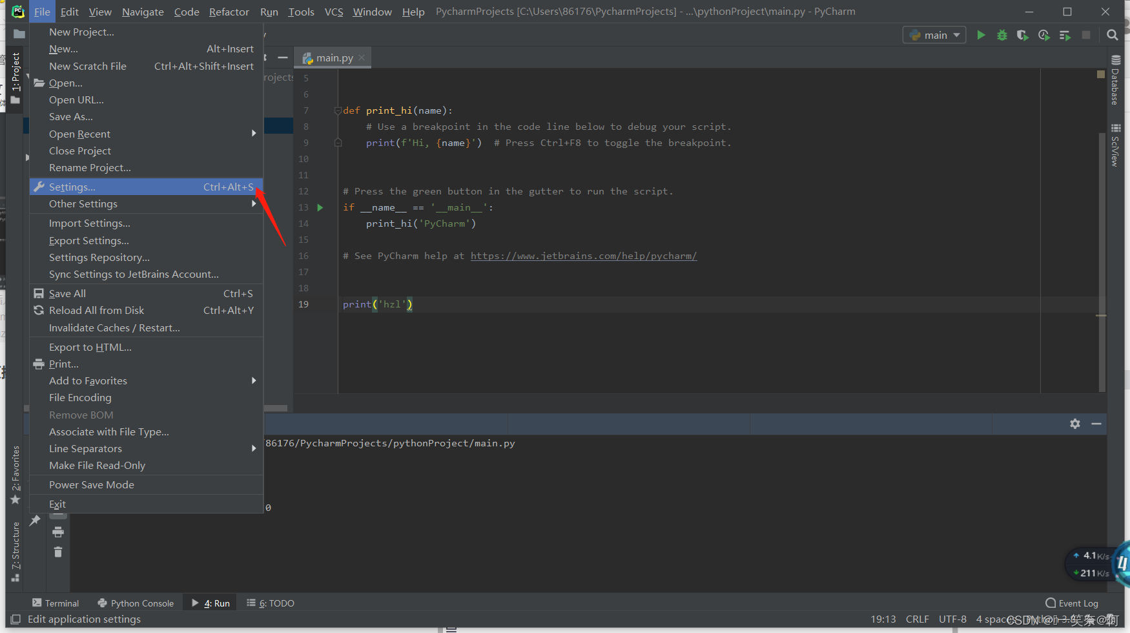This screenshot has height=633, width=1130.
Task: Hide the Run tool window with minus icon
Action: point(1096,424)
